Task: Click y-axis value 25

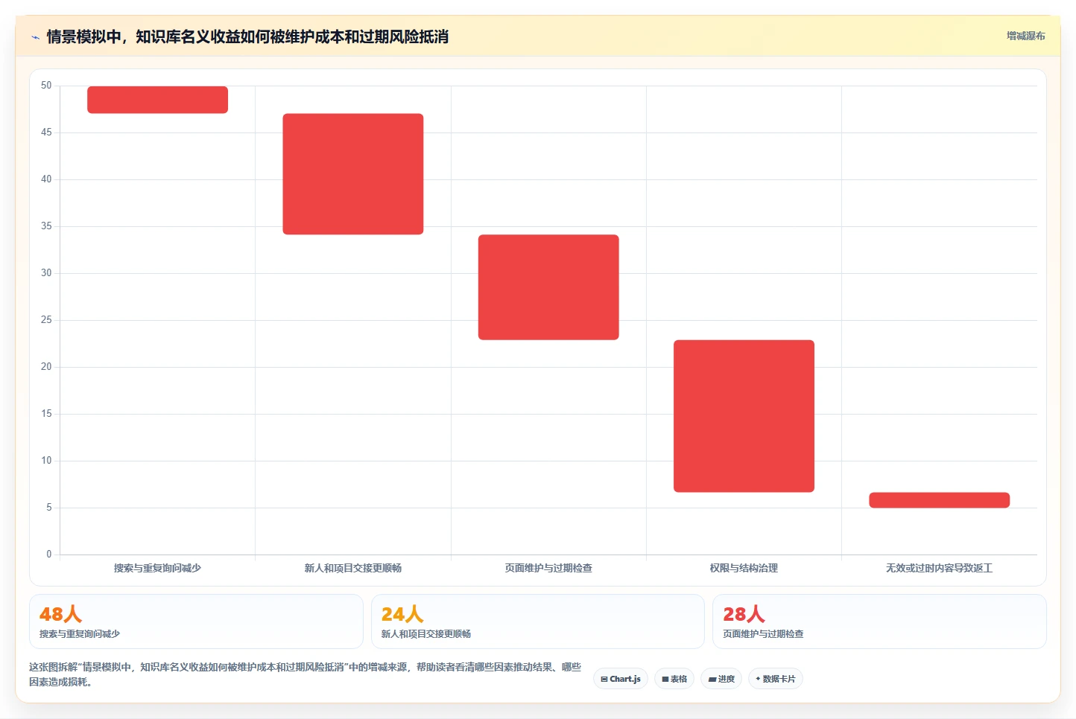Action: (46, 320)
